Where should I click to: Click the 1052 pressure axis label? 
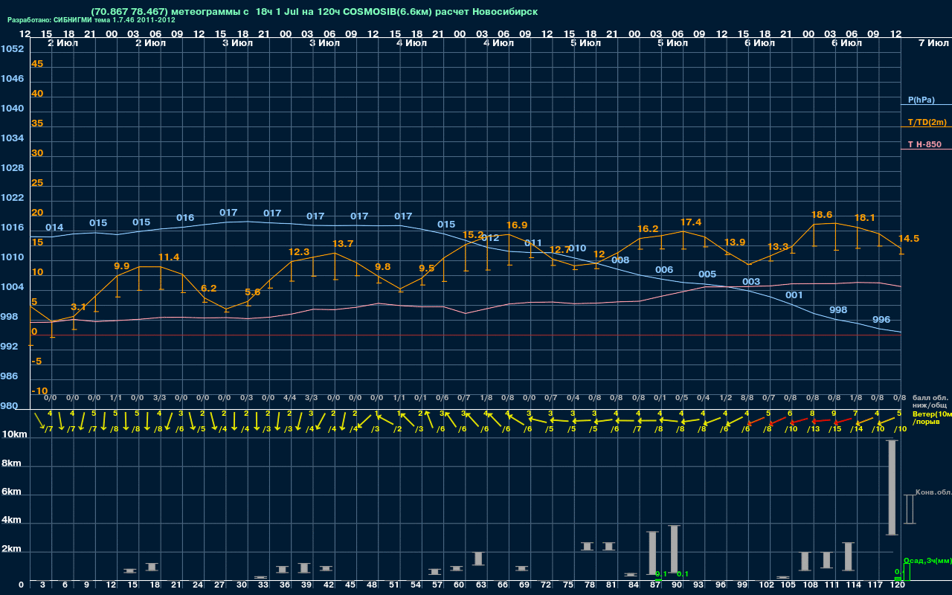point(12,49)
